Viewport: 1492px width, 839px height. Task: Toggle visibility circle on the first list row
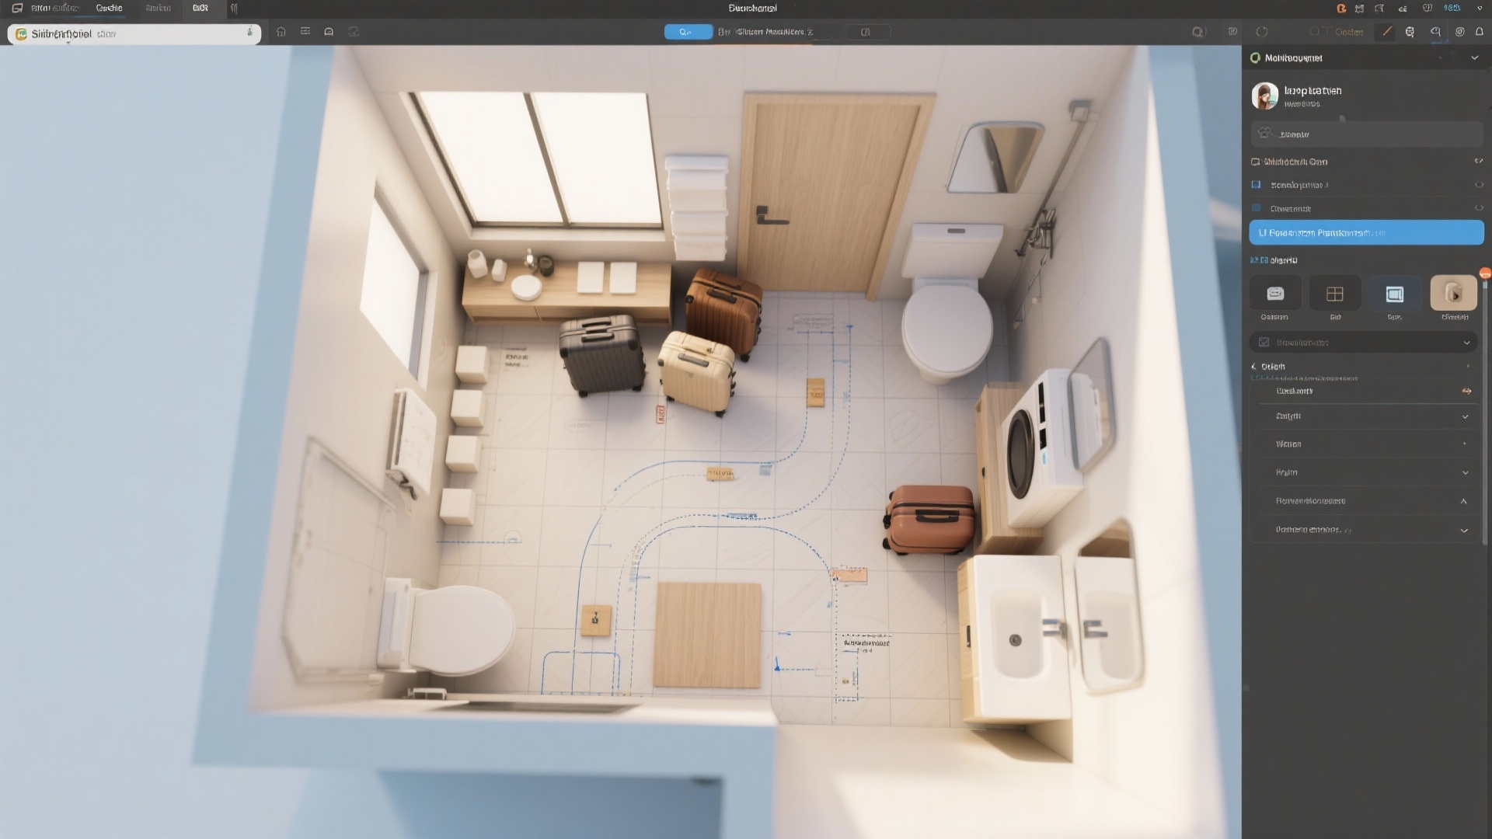pos(1478,185)
